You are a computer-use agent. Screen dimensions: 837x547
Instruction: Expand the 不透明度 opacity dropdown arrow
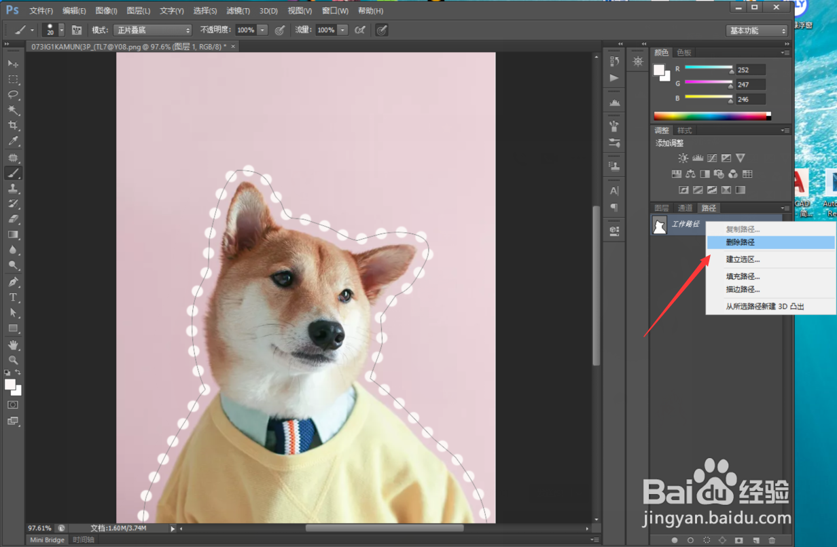tap(262, 30)
